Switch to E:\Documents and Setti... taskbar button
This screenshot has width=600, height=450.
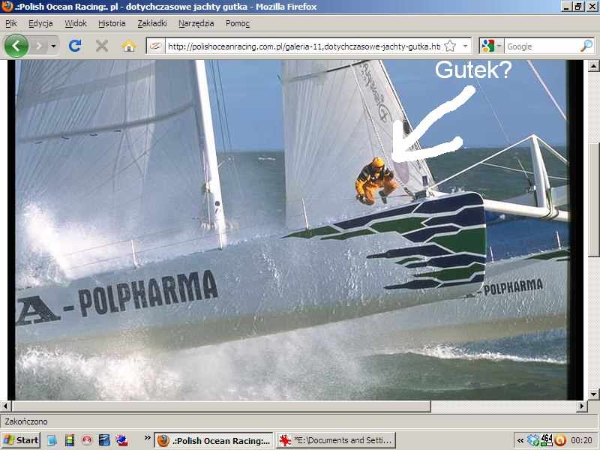pyautogui.click(x=336, y=440)
